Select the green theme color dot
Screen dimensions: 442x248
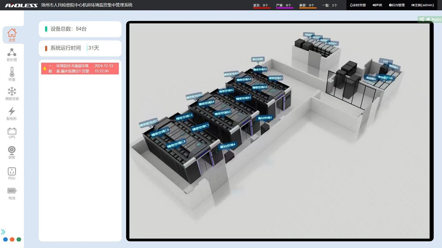(19, 240)
